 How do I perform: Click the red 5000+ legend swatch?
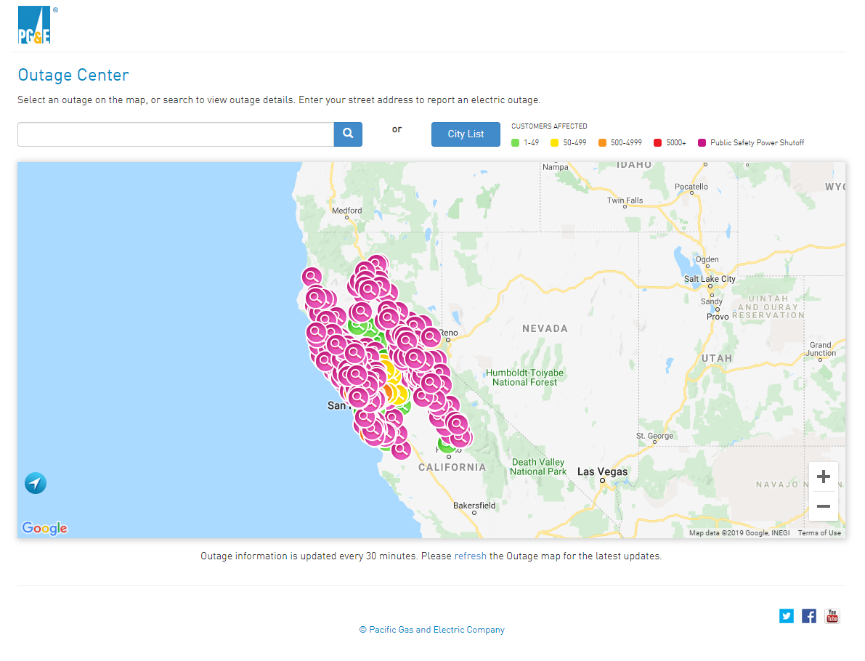click(657, 143)
